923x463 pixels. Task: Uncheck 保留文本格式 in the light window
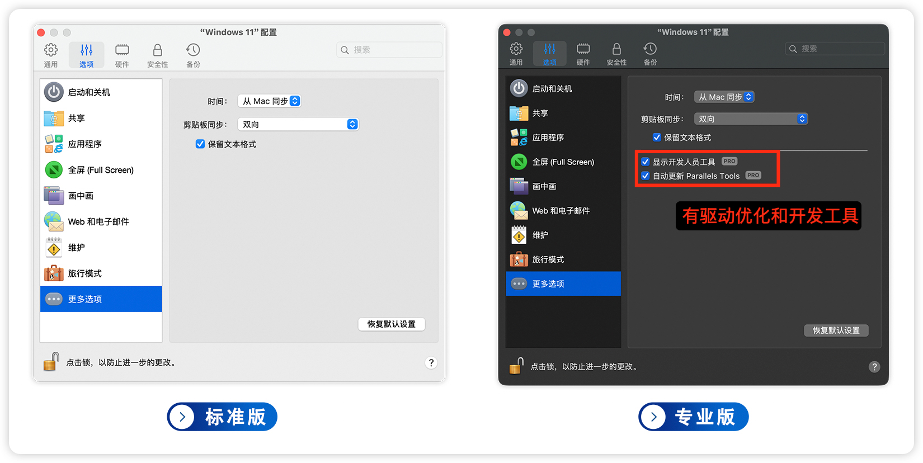[200, 144]
